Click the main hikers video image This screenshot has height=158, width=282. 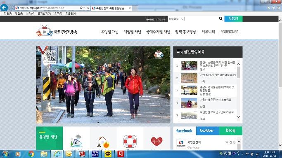[x=103, y=85]
